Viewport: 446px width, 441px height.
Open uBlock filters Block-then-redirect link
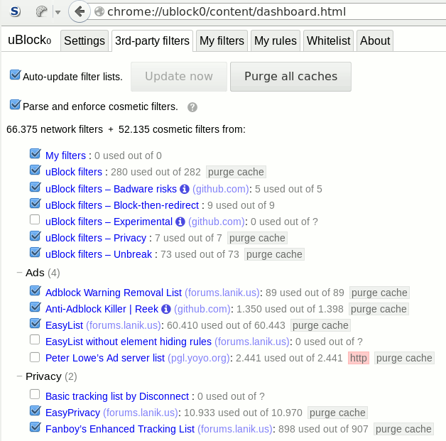pyautogui.click(x=122, y=205)
